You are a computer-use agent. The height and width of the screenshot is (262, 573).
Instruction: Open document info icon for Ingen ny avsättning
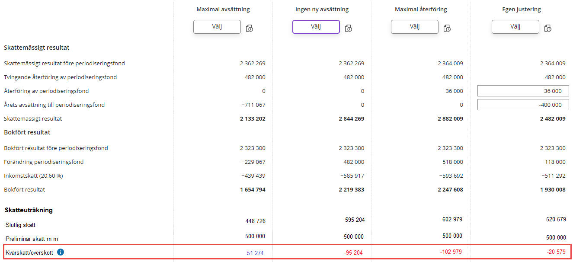click(349, 28)
